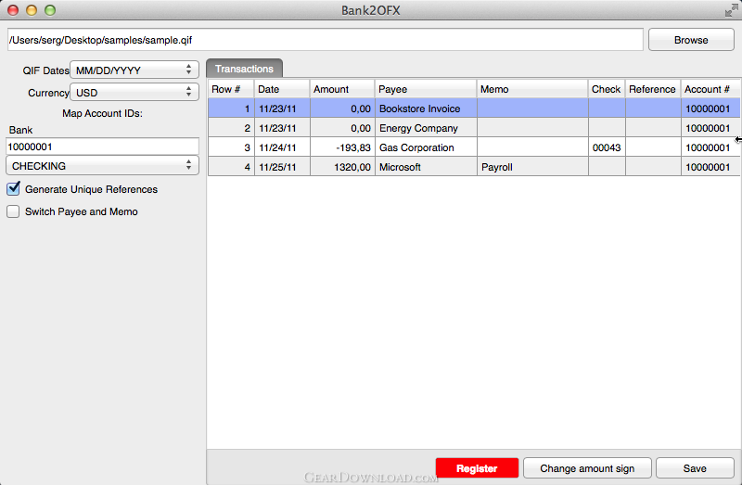Screen dimensions: 742x485
Task: Click the Payee column header
Action: [x=426, y=89]
